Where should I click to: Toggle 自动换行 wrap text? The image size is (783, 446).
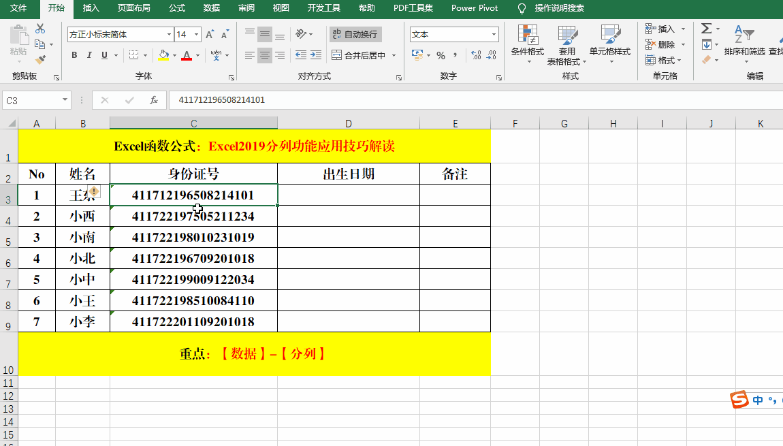[355, 34]
